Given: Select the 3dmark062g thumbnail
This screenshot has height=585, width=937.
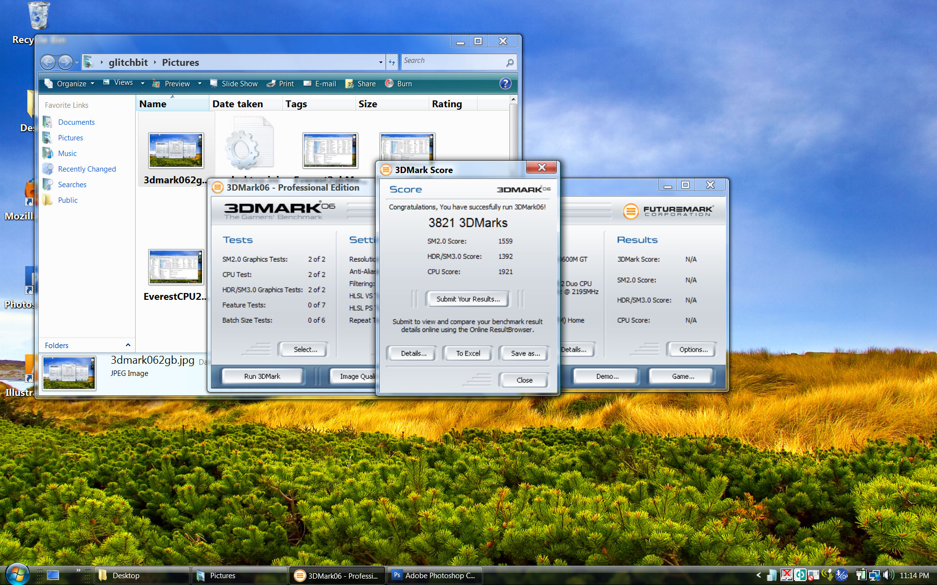Looking at the screenshot, I should click(x=176, y=150).
